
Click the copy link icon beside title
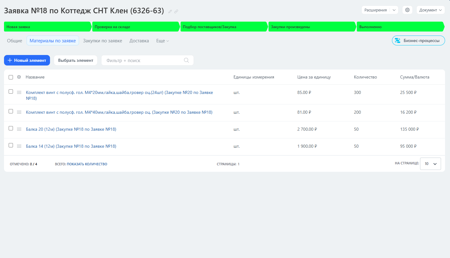point(176,11)
